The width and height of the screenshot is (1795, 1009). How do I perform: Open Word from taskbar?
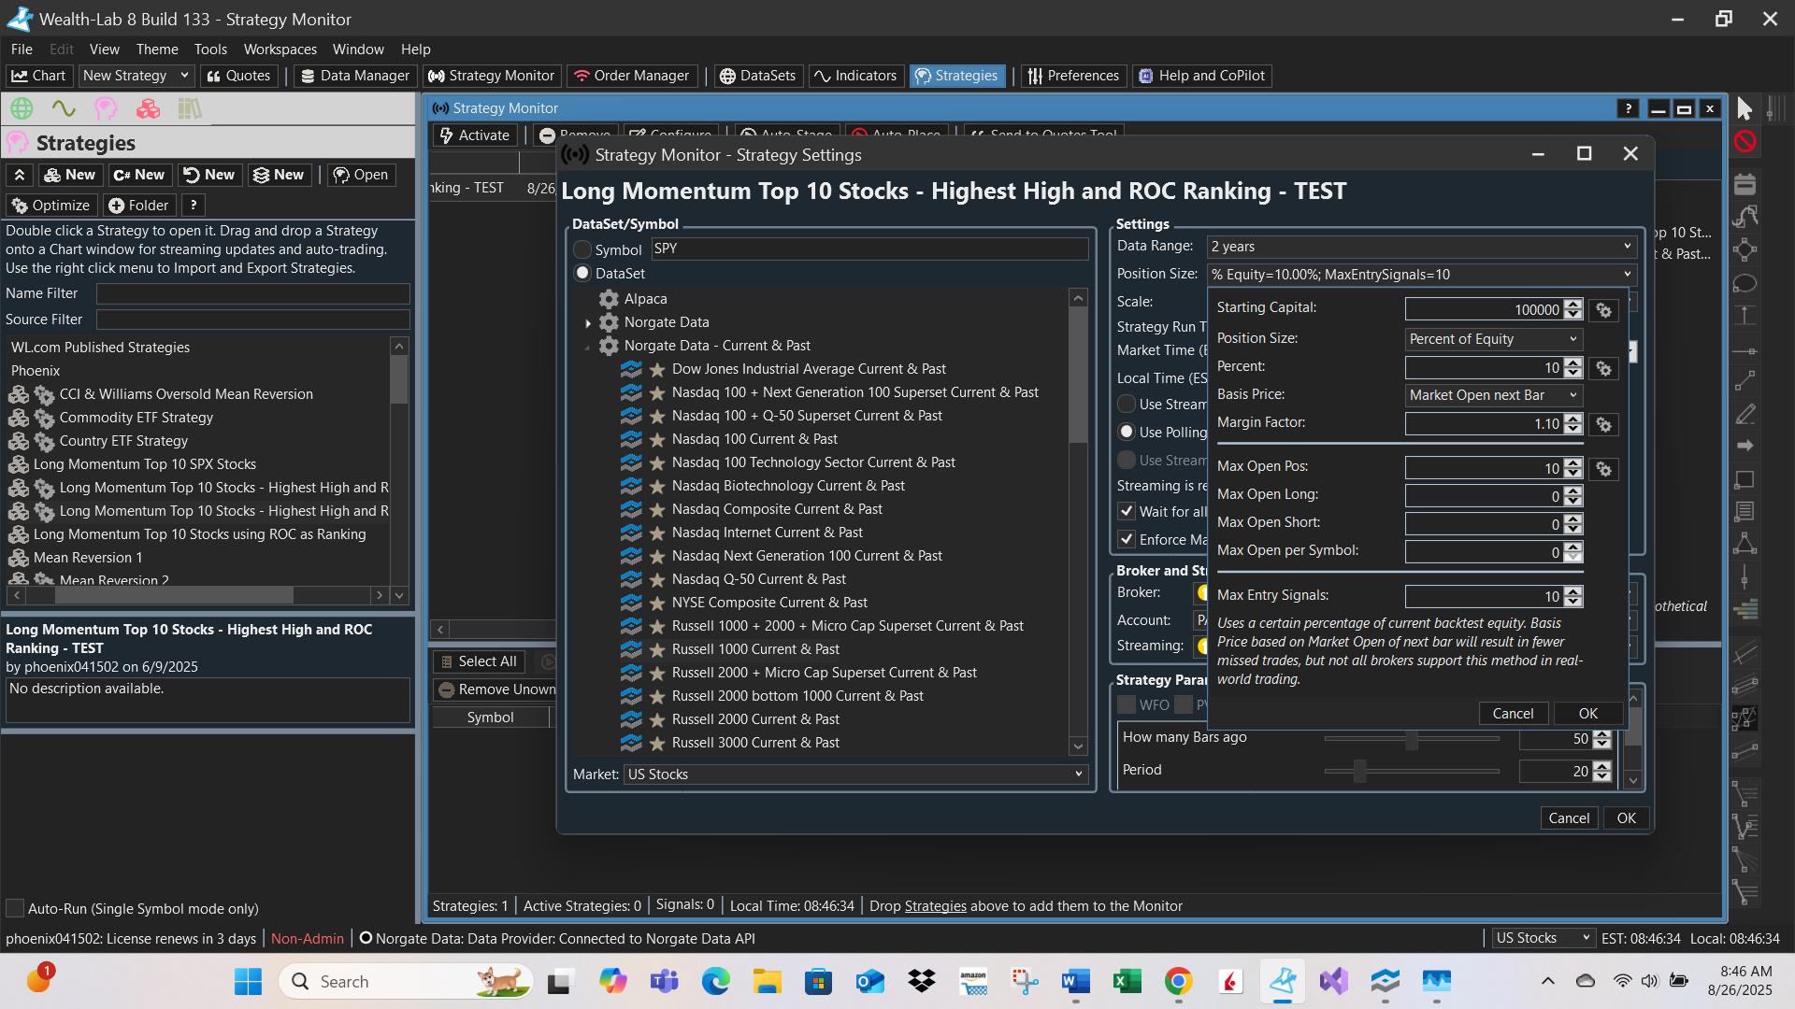(1075, 981)
